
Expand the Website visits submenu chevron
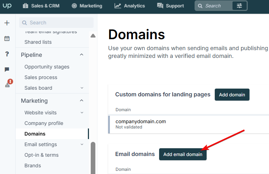point(82,113)
